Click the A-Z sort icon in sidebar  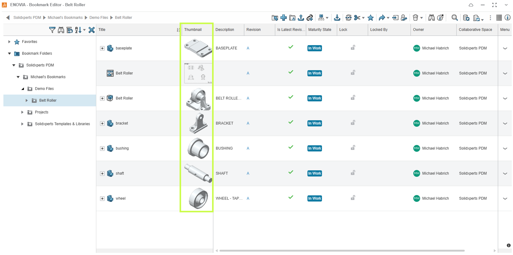point(78,30)
